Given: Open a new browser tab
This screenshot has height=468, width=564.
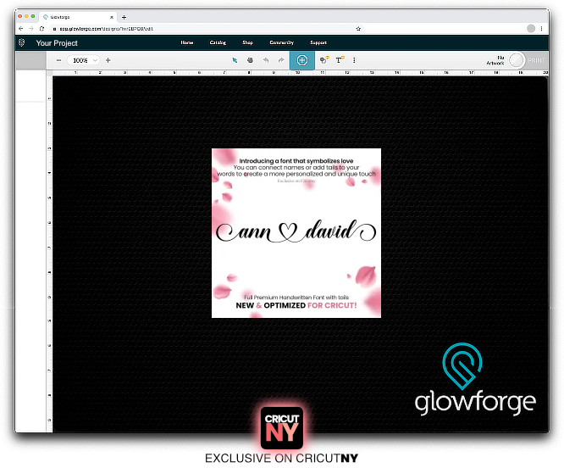Looking at the screenshot, I should (x=124, y=17).
